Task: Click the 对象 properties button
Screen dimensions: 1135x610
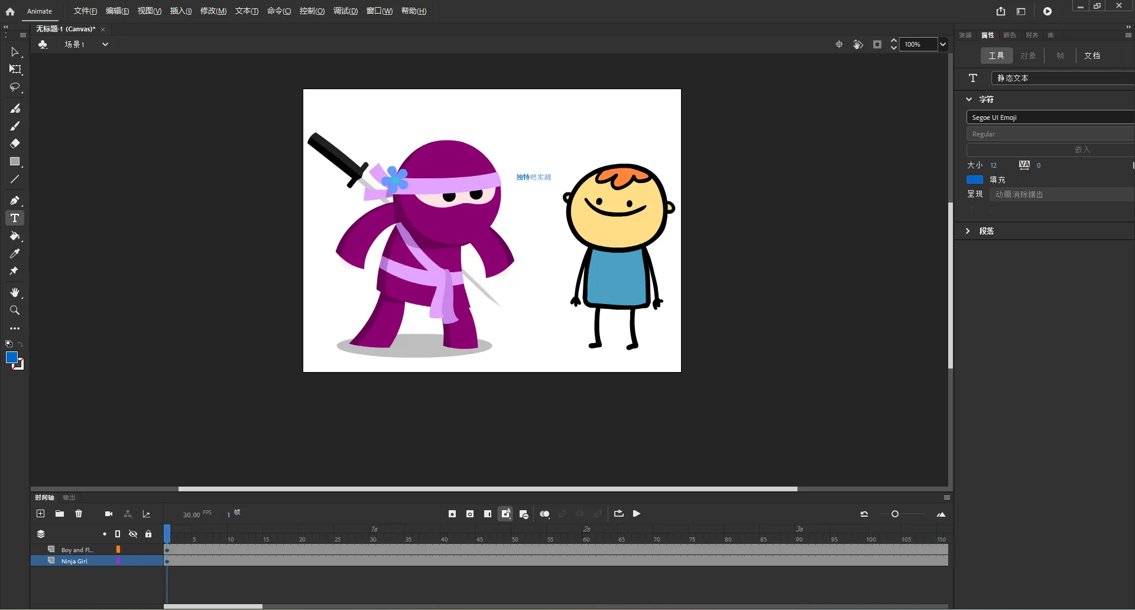Action: pos(1028,56)
